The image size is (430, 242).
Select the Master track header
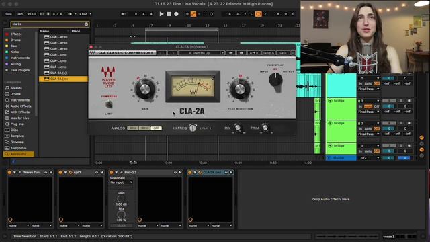tap(341, 158)
